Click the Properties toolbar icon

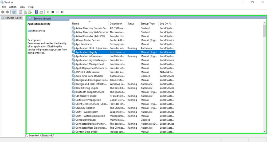[x=20, y=12]
